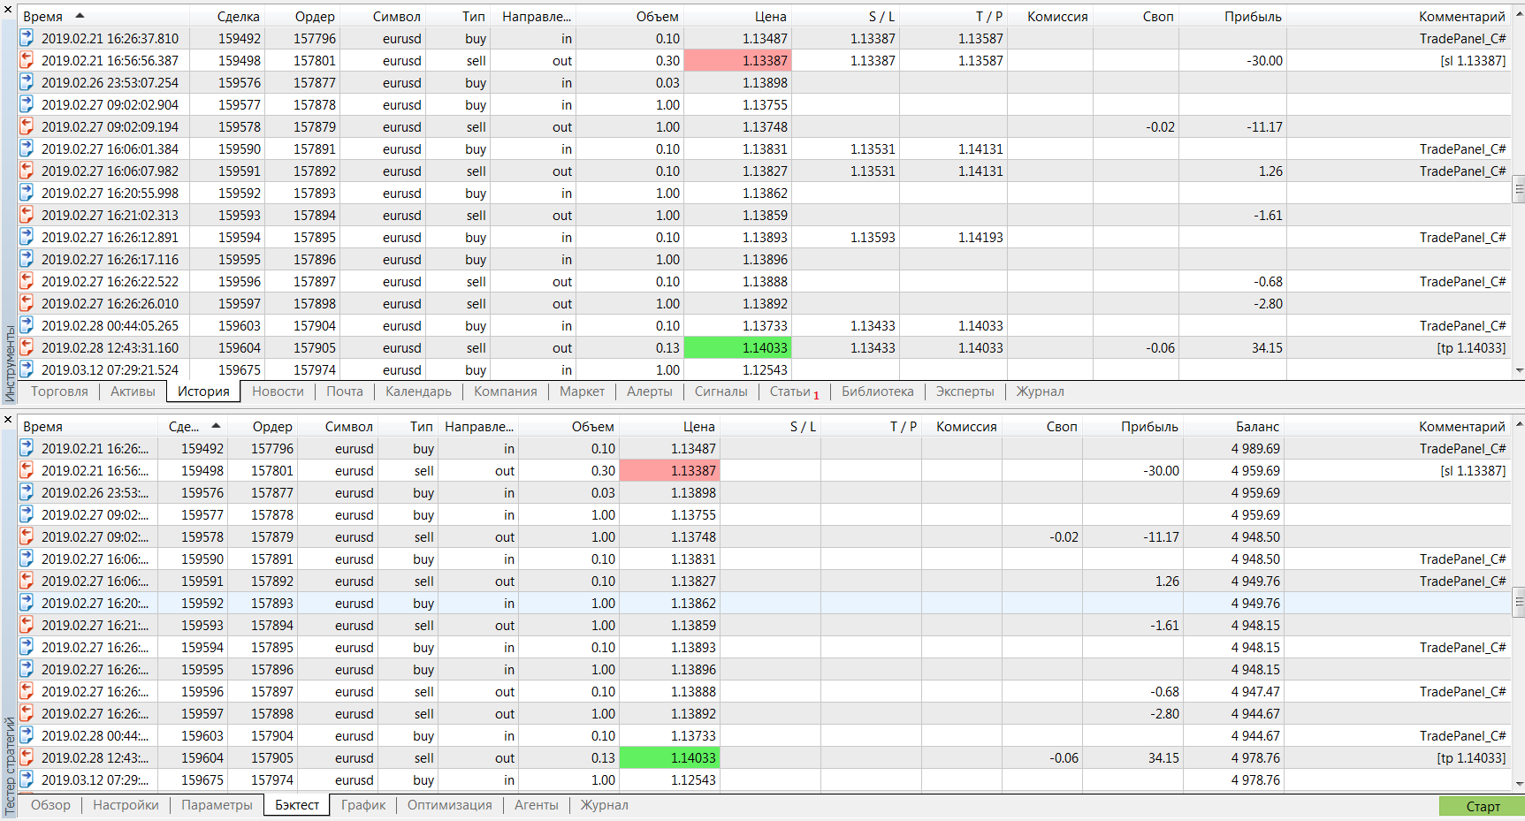This screenshot has width=1525, height=821.
Task: Open the Статьи tab with the notification badge
Action: [789, 391]
